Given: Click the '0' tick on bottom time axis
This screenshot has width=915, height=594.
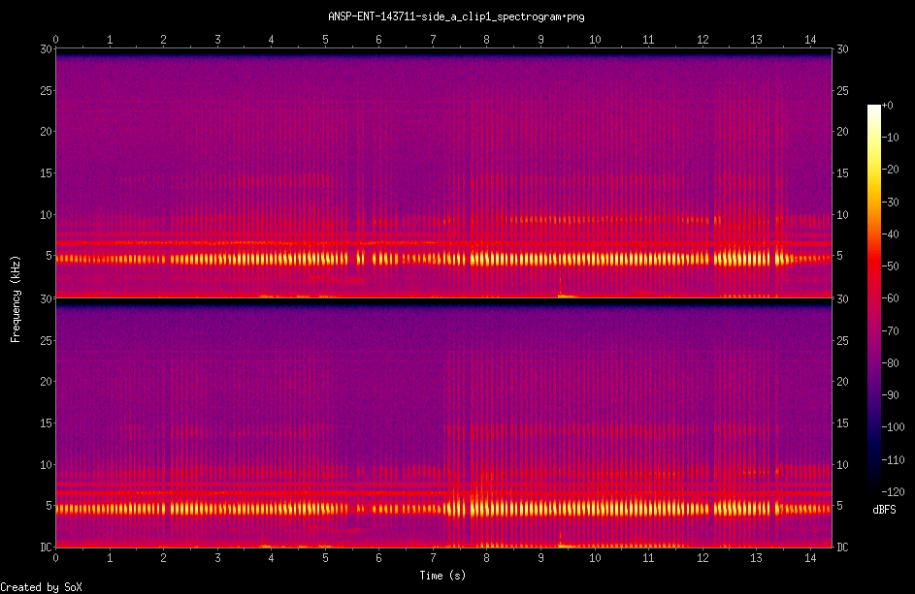Looking at the screenshot, I should tap(56, 558).
